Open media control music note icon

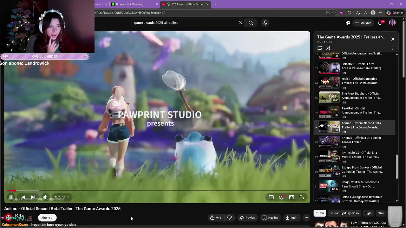click(358, 13)
